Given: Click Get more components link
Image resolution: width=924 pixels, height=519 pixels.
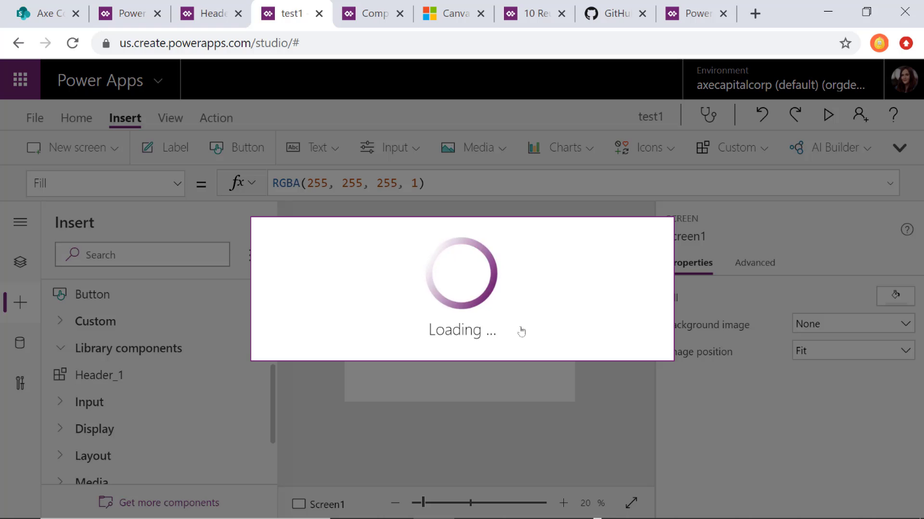Looking at the screenshot, I should 159,502.
